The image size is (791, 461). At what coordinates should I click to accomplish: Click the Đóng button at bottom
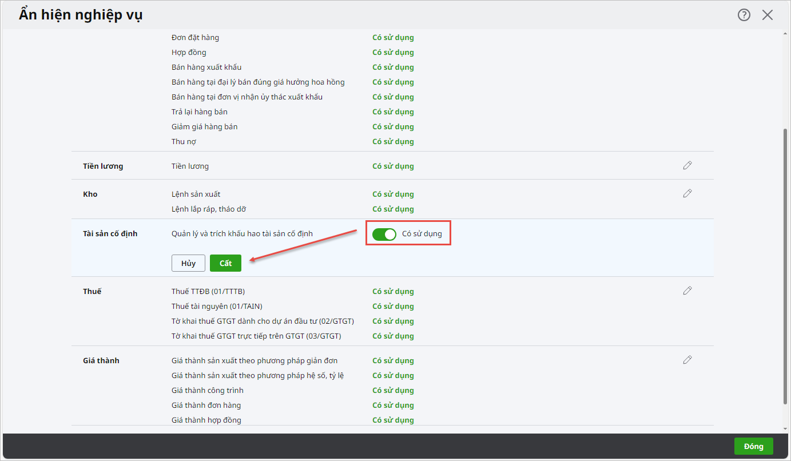[753, 446]
